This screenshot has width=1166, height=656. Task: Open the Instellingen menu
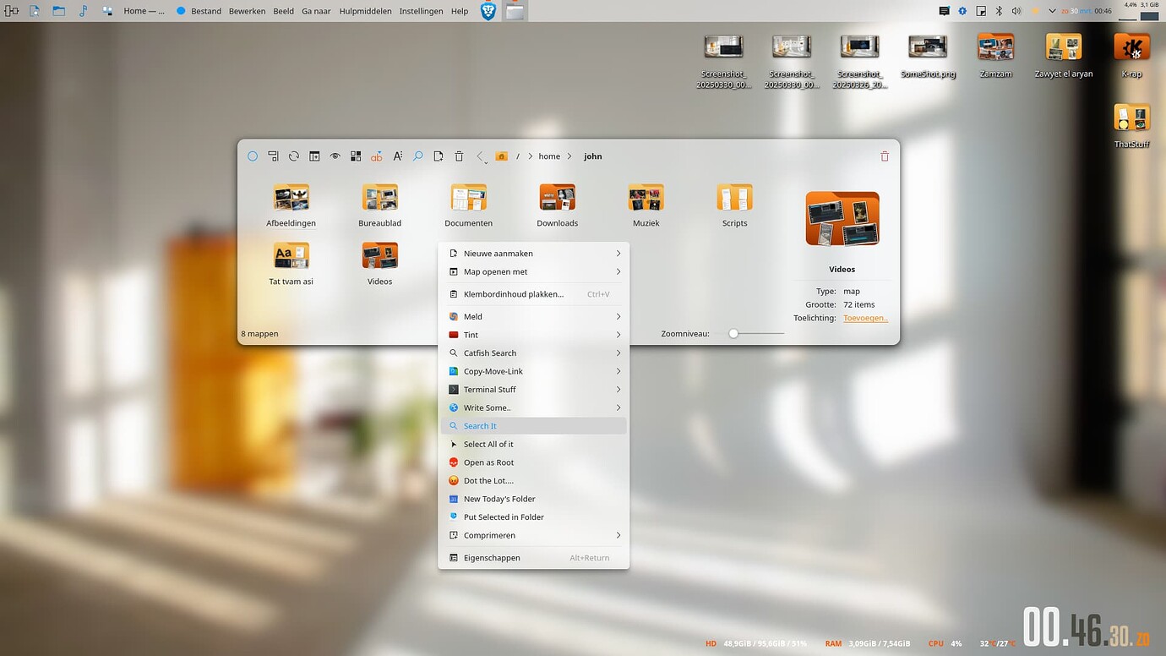[x=421, y=11]
